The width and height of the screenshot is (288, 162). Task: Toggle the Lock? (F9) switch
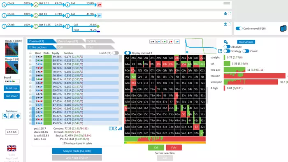coord(115,53)
